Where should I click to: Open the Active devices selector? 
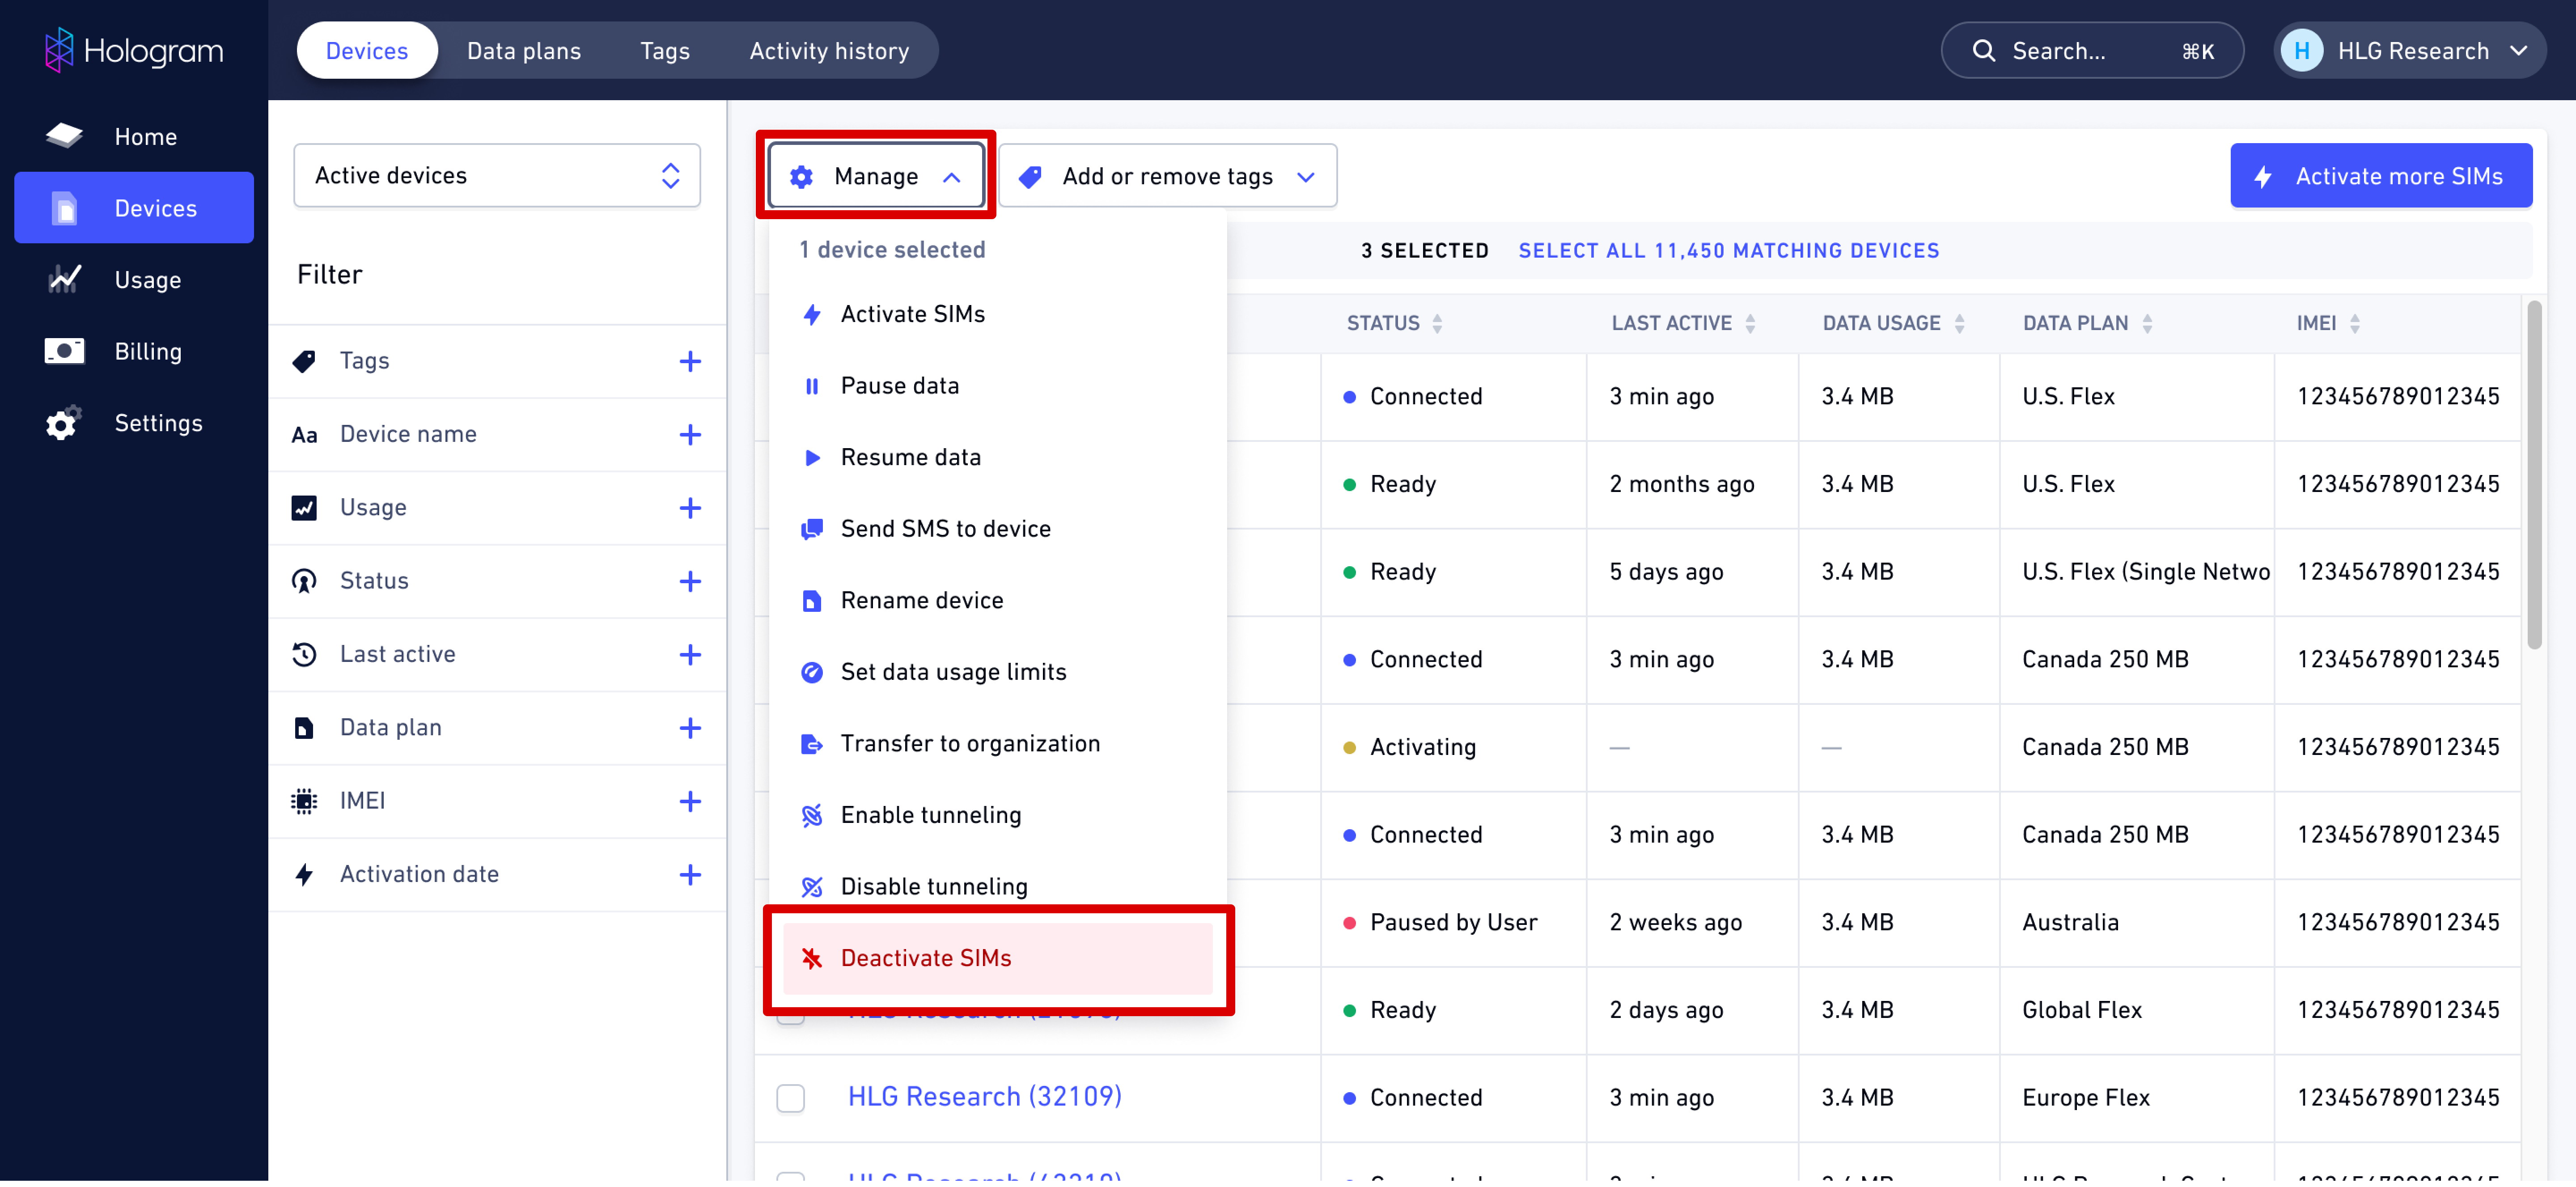click(x=497, y=176)
